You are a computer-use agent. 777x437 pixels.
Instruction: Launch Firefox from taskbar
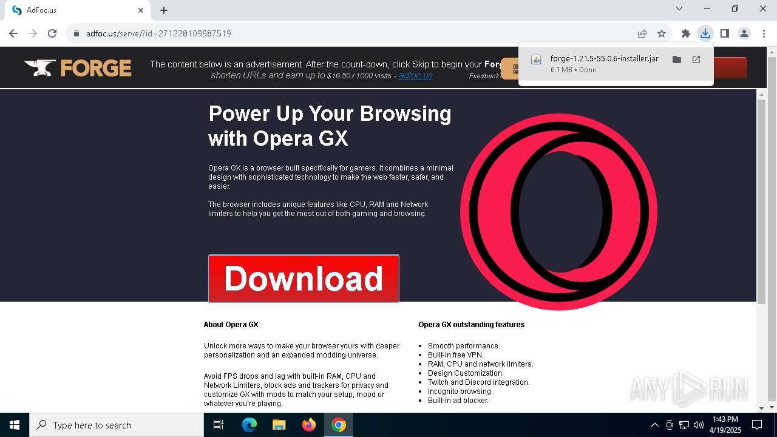point(309,425)
